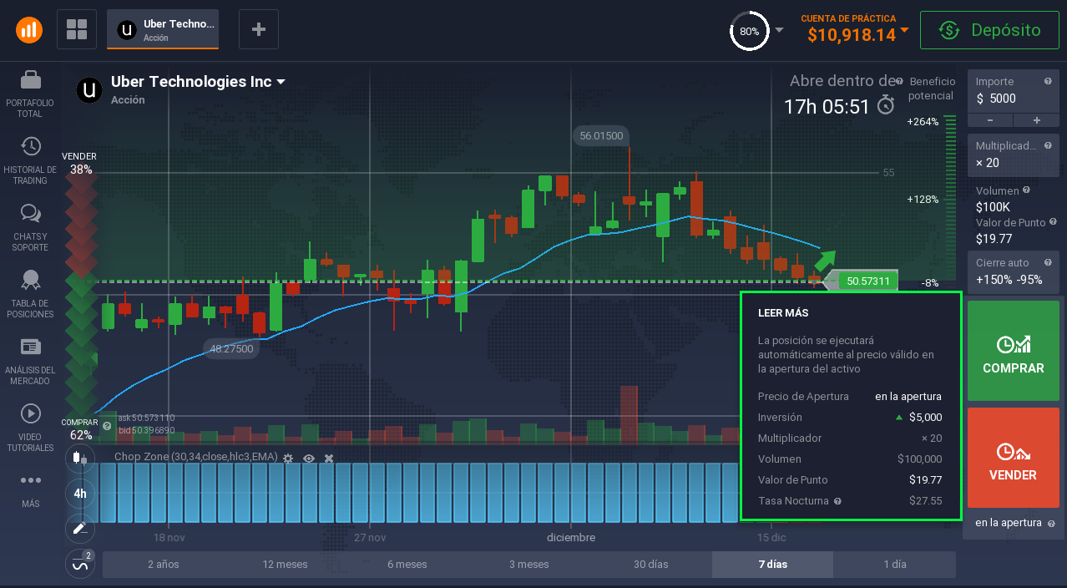Open the Multiplicador ×20 selector
The height and width of the screenshot is (588, 1067).
(1014, 155)
